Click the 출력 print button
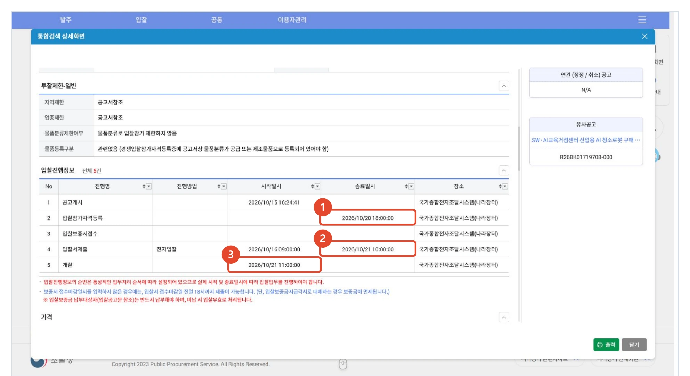This screenshot has height=376, width=690. coord(606,345)
